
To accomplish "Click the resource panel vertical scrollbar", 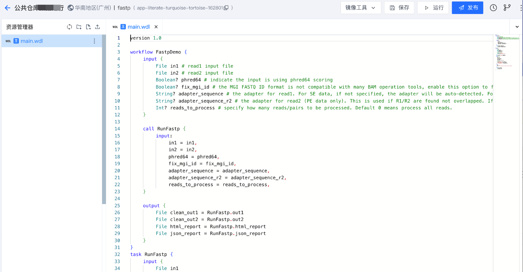I will tap(104, 120).
